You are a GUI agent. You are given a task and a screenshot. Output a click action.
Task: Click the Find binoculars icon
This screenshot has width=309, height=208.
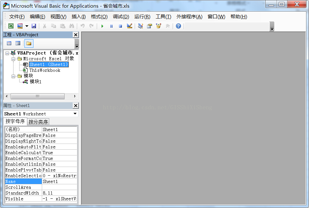(x=71, y=26)
